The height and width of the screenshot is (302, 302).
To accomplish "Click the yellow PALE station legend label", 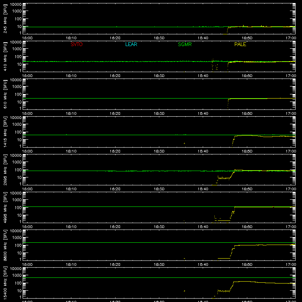I will click(x=240, y=44).
